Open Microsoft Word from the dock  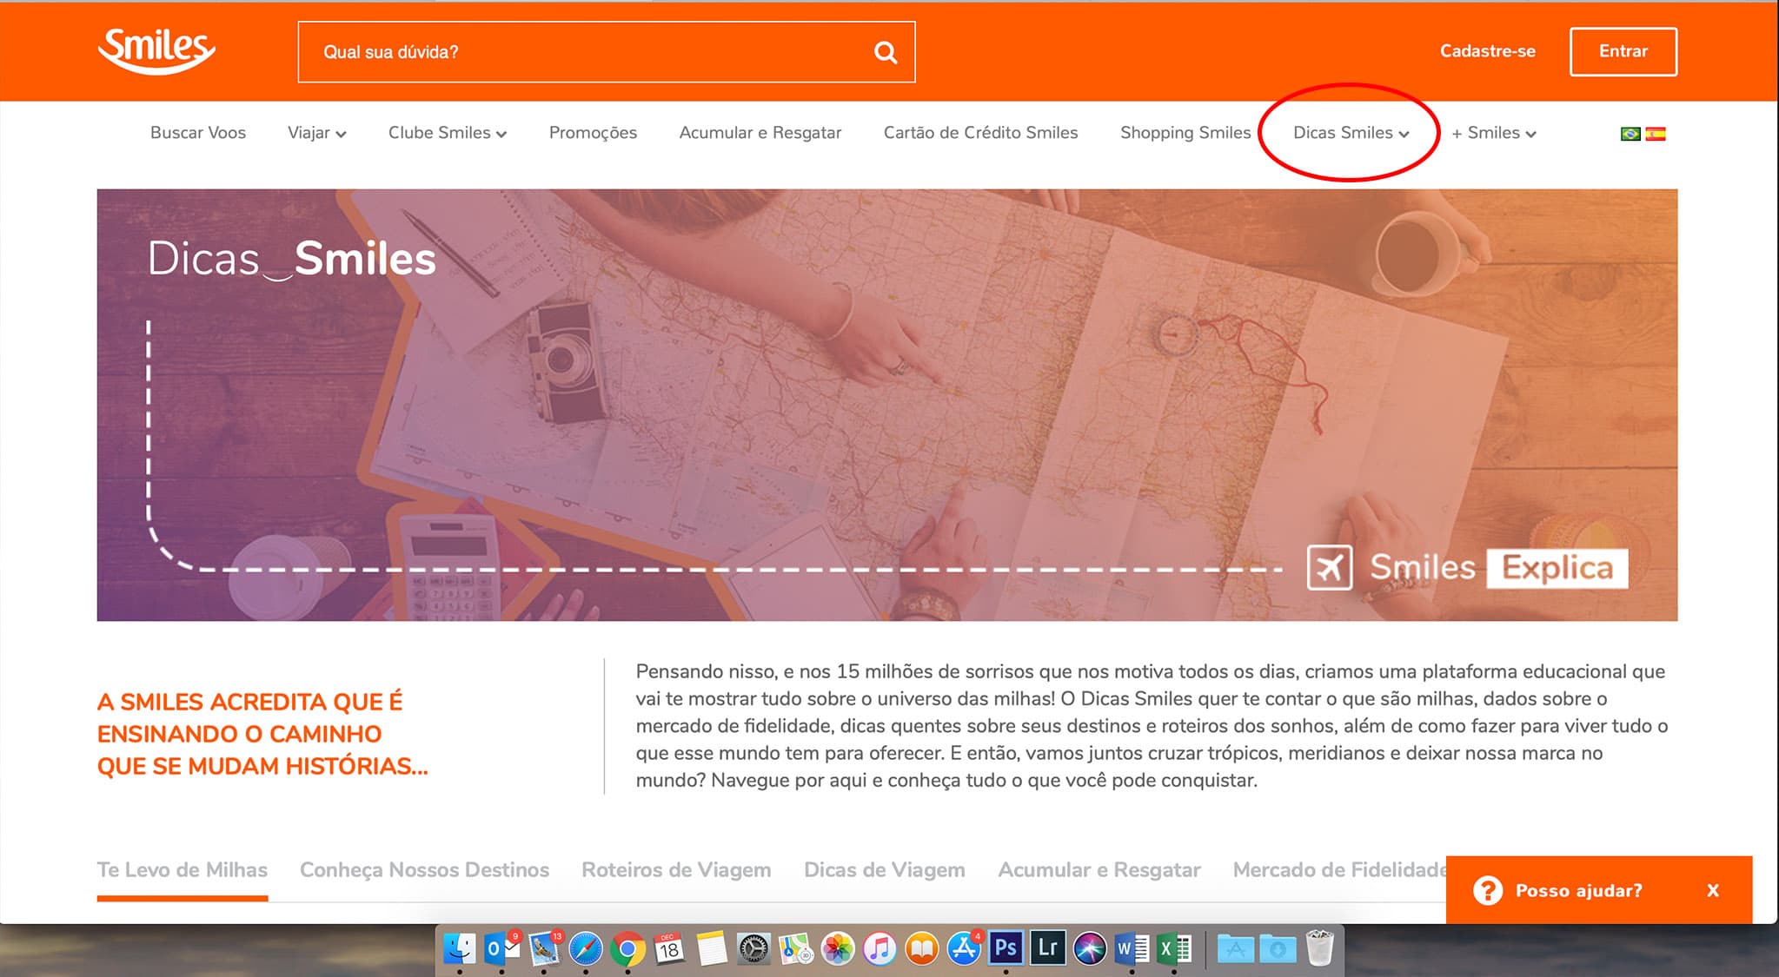pyautogui.click(x=1132, y=948)
